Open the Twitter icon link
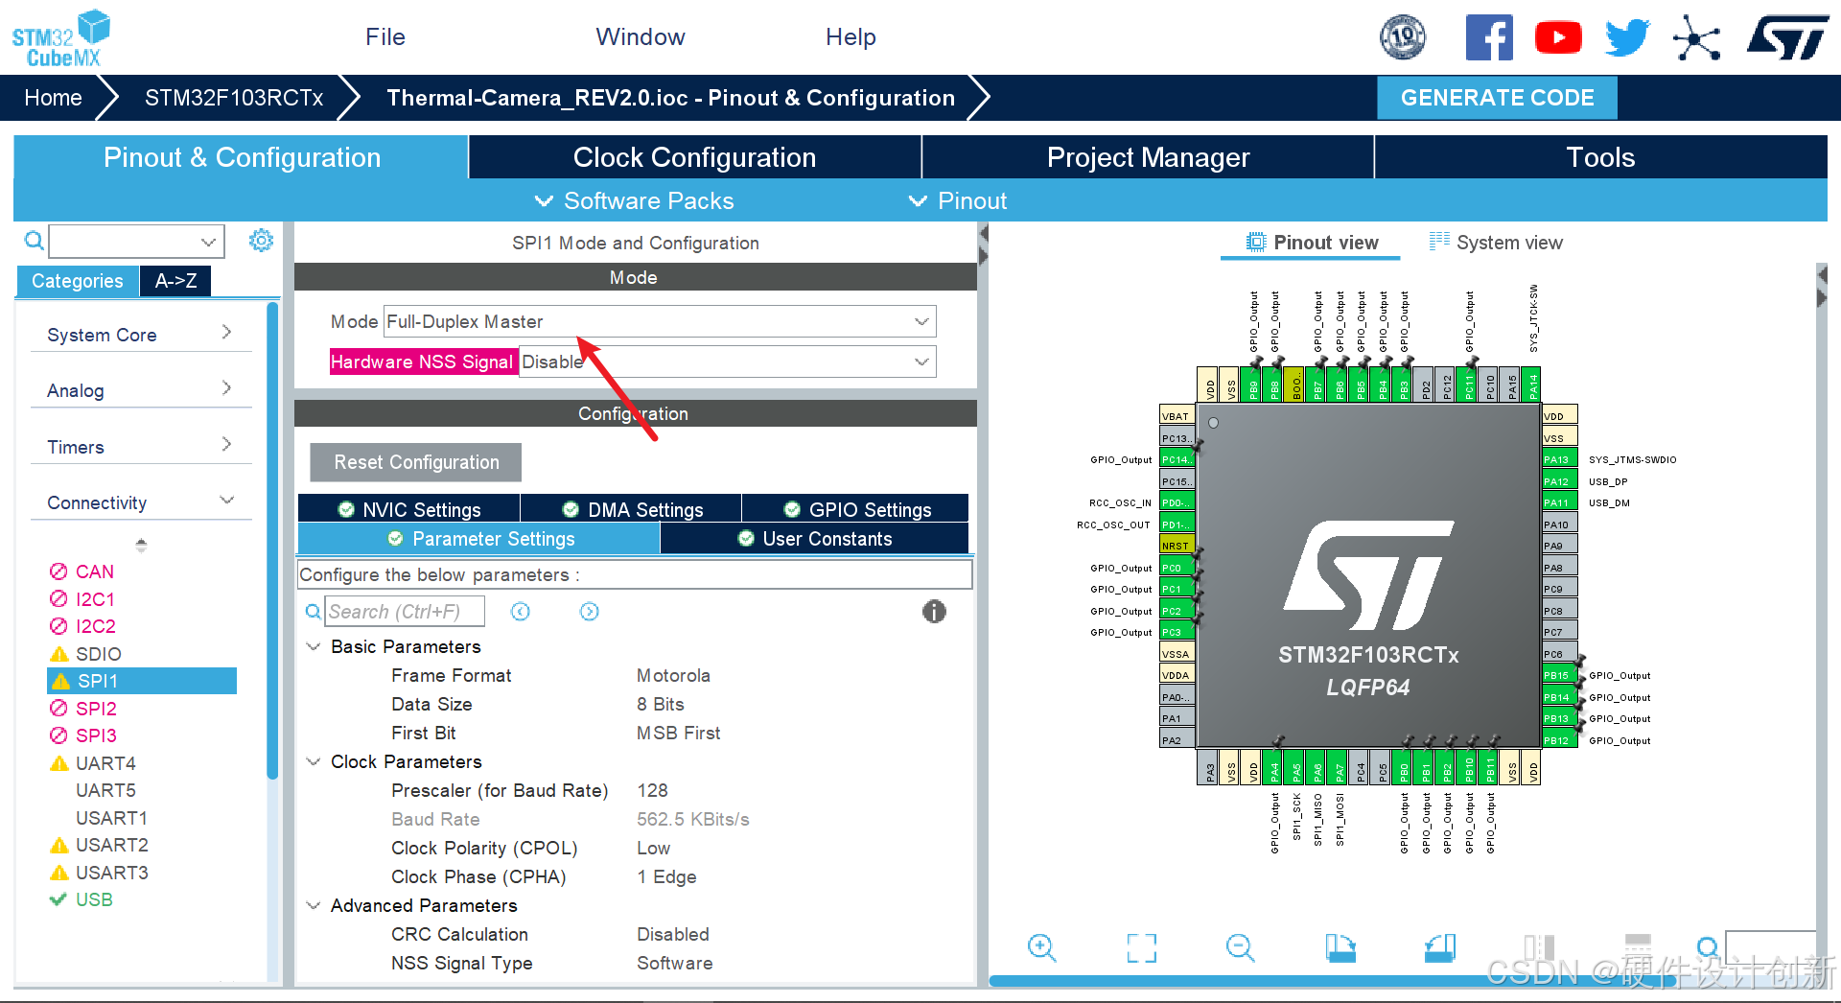Viewport: 1841px width, 1003px height. (x=1627, y=37)
